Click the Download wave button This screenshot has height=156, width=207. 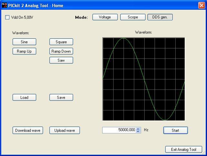point(28,130)
